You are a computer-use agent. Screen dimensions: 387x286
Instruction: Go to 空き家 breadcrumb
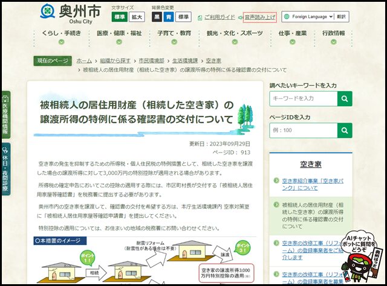(x=213, y=60)
